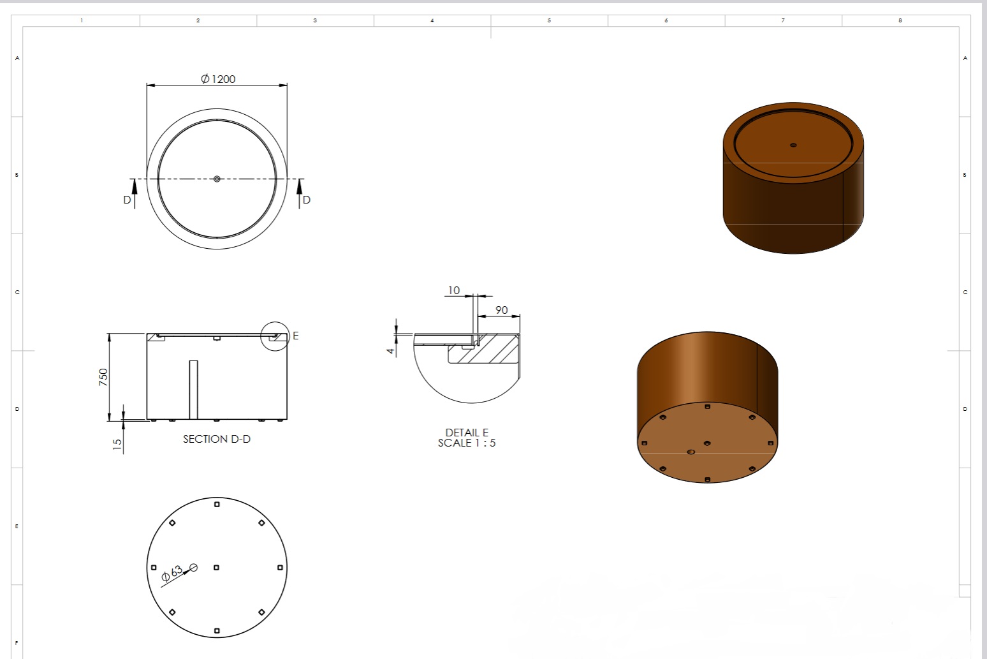The width and height of the screenshot is (987, 659).
Task: Select the Ø63 hole dimension
Action: [172, 573]
